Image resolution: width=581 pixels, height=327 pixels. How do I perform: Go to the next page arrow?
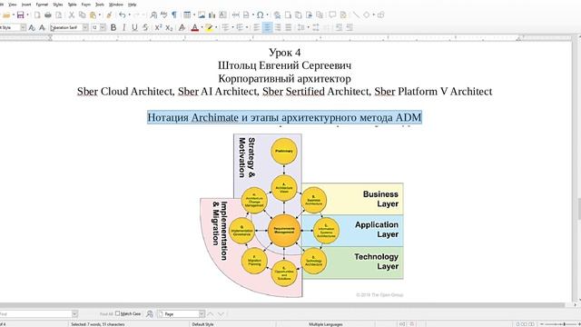click(221, 314)
